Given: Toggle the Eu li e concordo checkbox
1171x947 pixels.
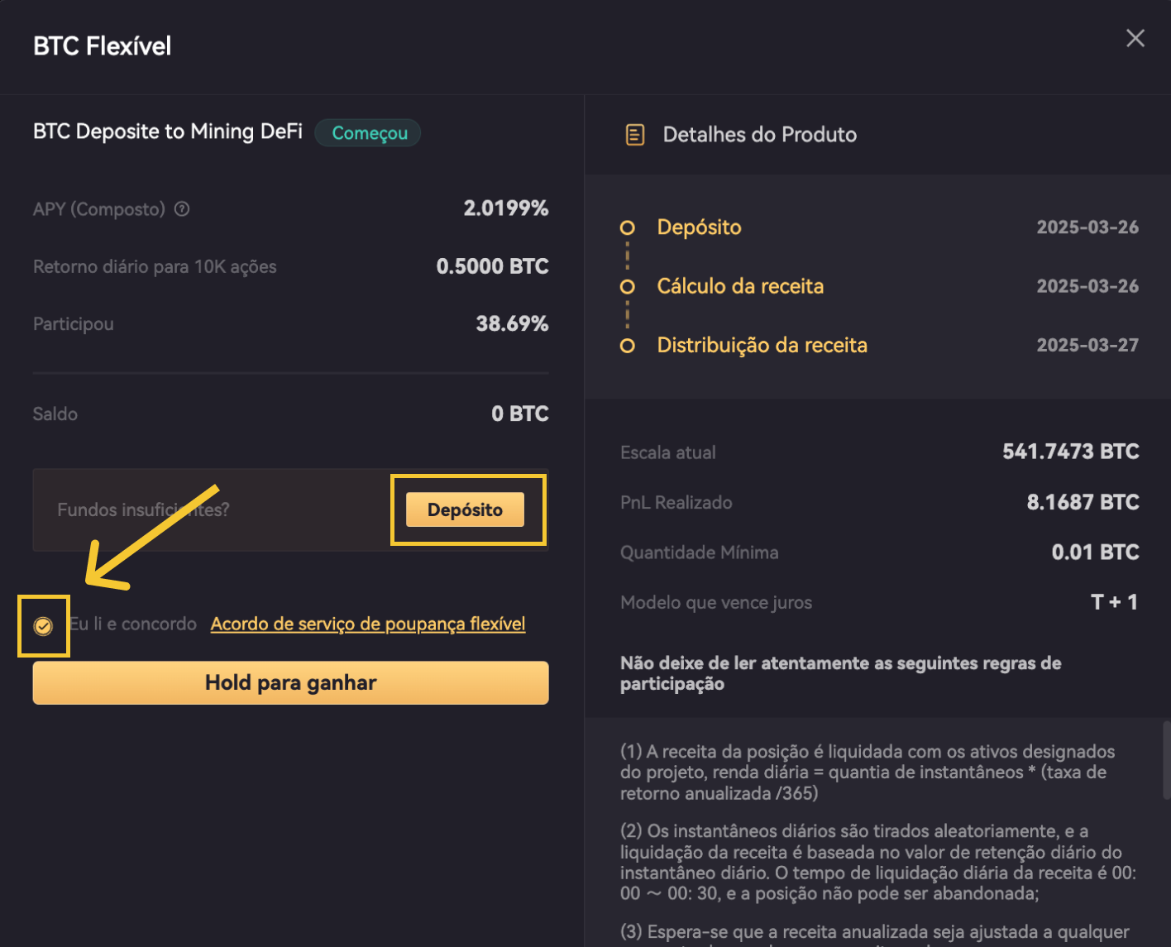Looking at the screenshot, I should [43, 626].
